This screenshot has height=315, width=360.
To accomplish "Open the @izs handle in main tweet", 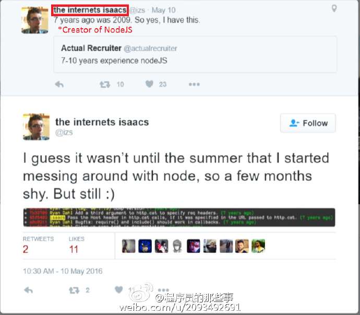I will click(64, 133).
